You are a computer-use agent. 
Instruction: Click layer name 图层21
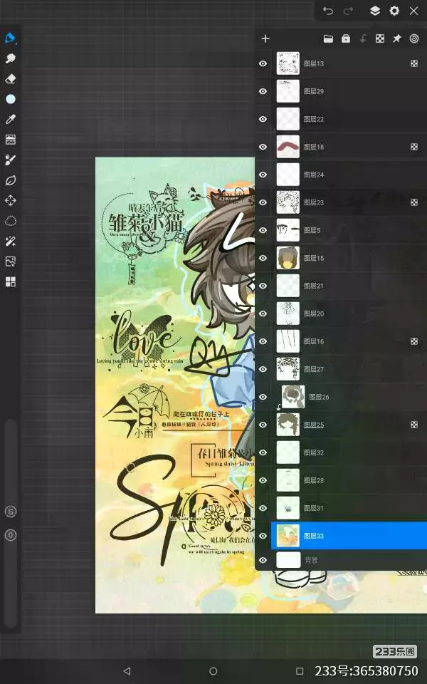pos(314,286)
